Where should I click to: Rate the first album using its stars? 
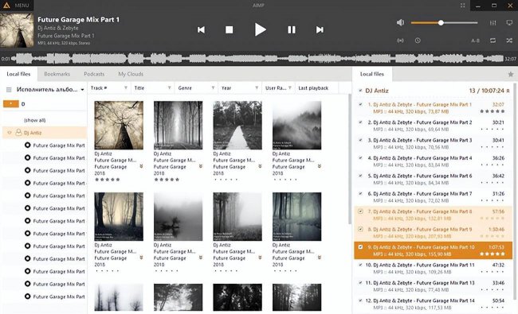click(x=108, y=180)
